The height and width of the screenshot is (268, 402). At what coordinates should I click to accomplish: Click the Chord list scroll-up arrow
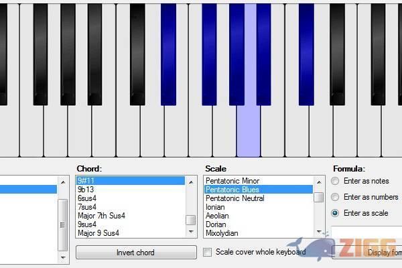pyautogui.click(x=191, y=182)
